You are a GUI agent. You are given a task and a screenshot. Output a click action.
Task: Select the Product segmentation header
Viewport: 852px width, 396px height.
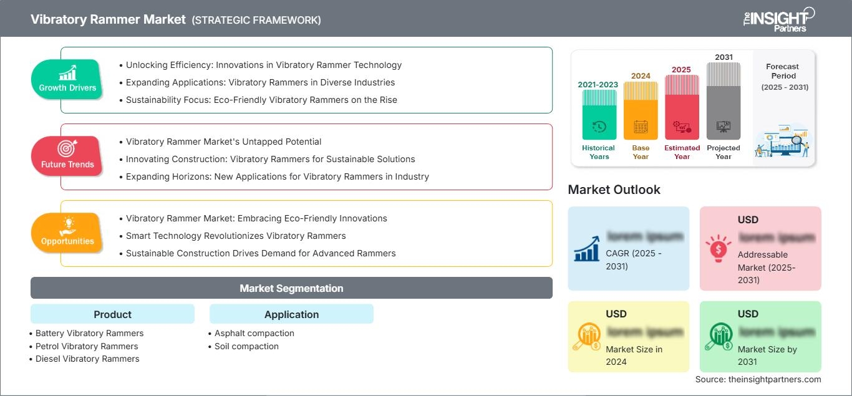pyautogui.click(x=112, y=314)
